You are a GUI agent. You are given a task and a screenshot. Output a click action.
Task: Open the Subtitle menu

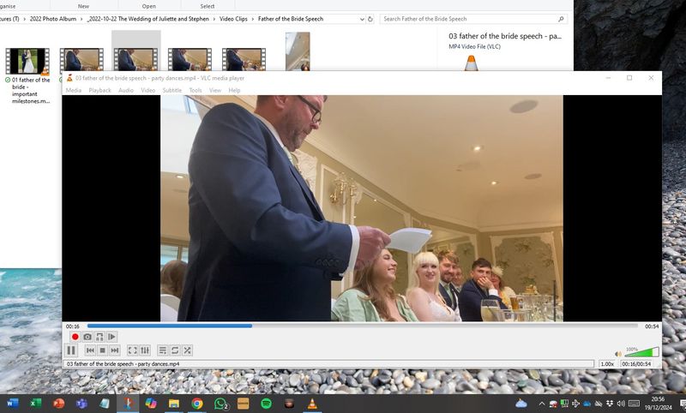(171, 90)
